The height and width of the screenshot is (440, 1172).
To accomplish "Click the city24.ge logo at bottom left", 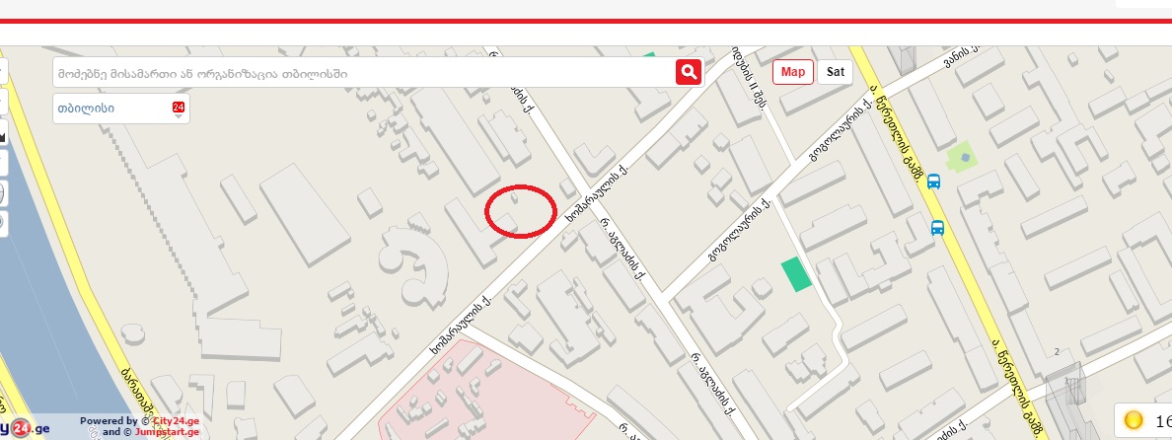I will (x=25, y=428).
